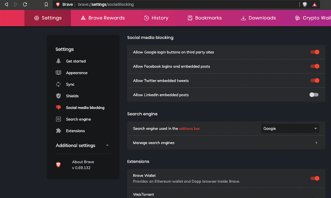Click the thumbs-down Social media blocking icon

pos(59,108)
